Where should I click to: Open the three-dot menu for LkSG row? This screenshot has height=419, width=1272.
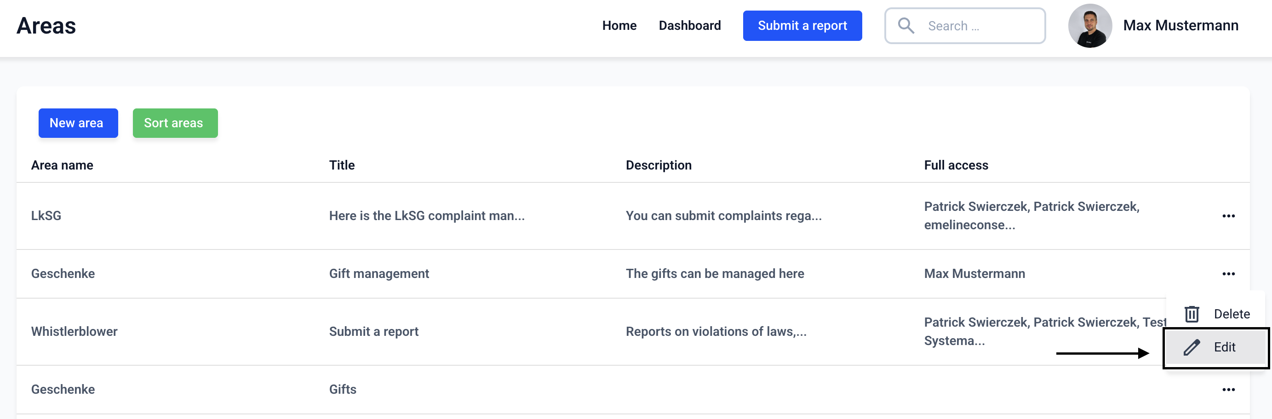coord(1228,216)
